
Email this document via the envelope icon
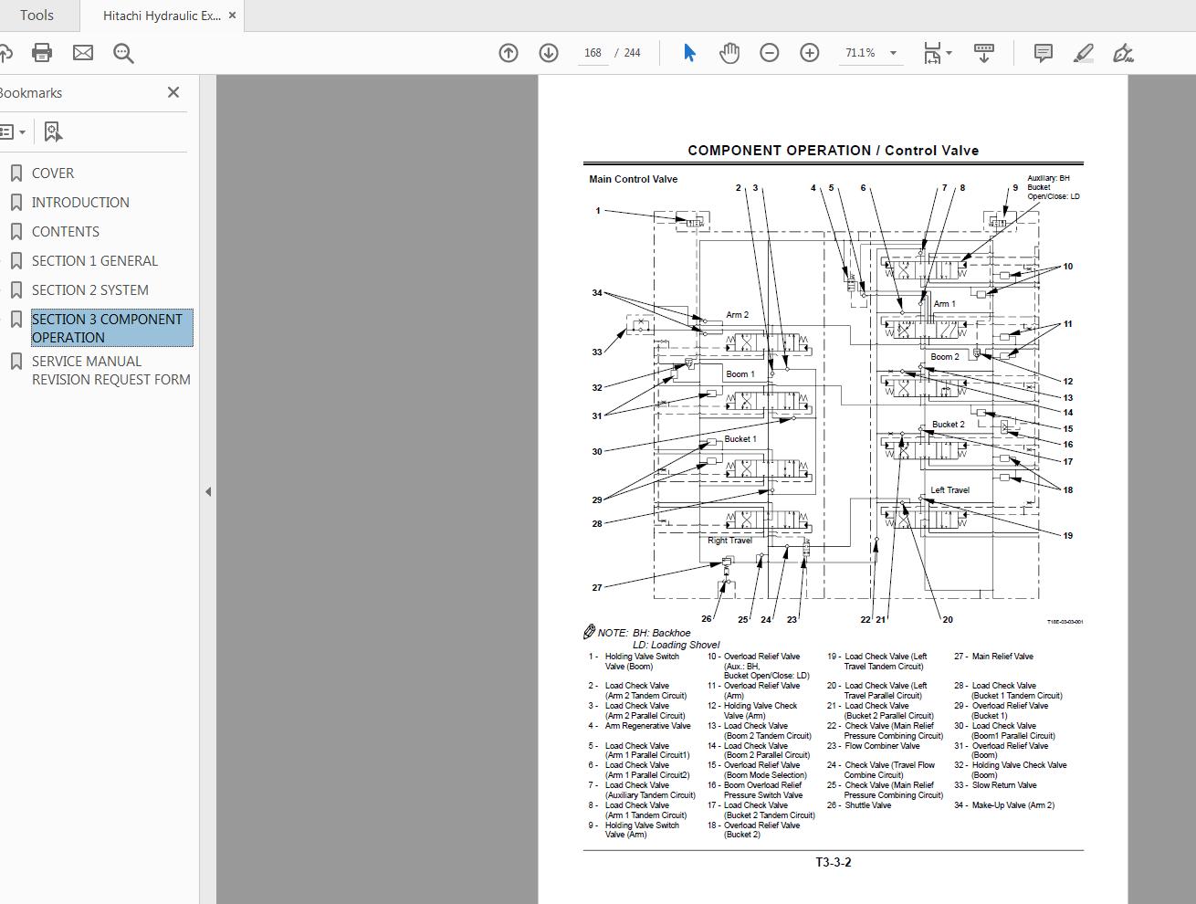[82, 52]
